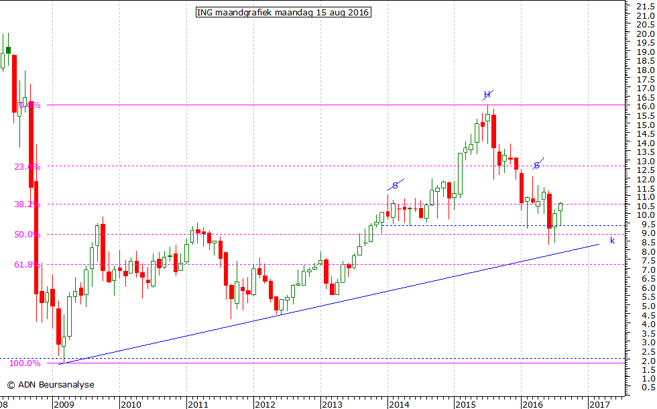657x409 pixels.
Task: Click the '2012' year label on the axis
Action: 265,404
